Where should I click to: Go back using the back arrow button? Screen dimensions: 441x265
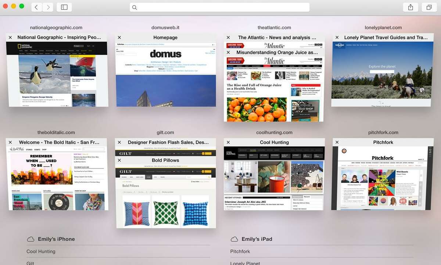coord(36,7)
